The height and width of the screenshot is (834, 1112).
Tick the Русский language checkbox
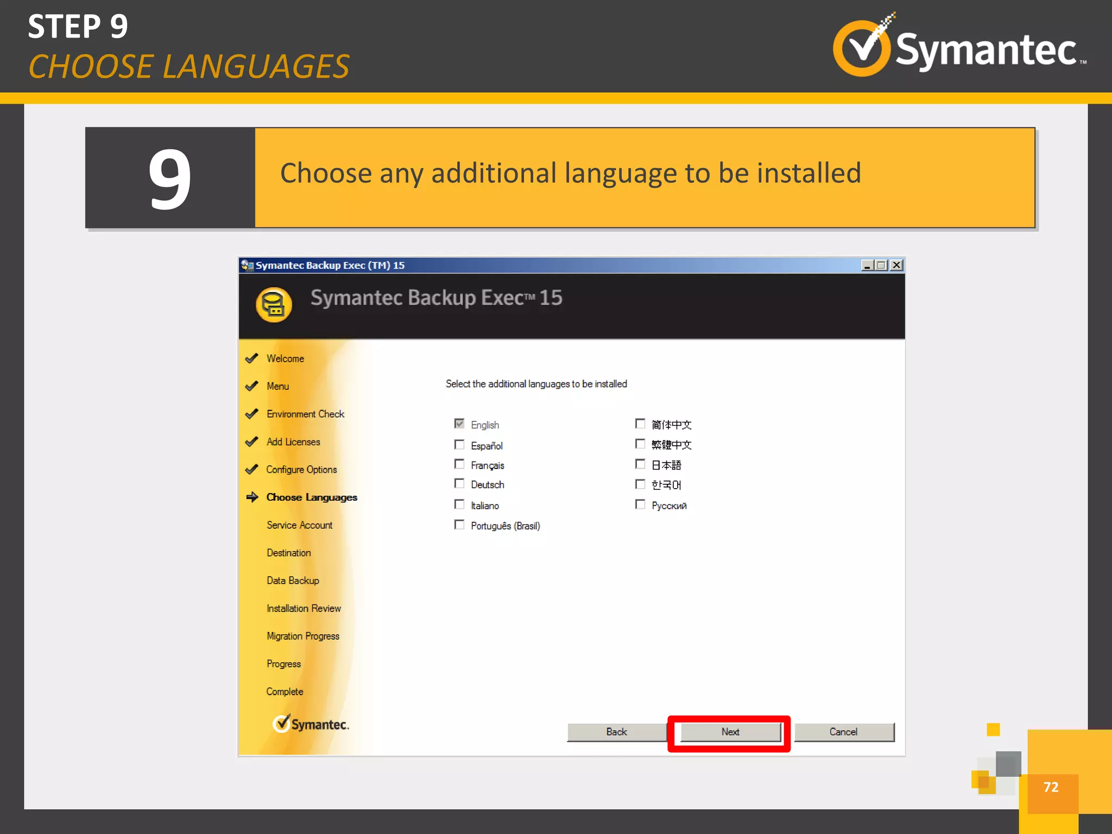[640, 504]
